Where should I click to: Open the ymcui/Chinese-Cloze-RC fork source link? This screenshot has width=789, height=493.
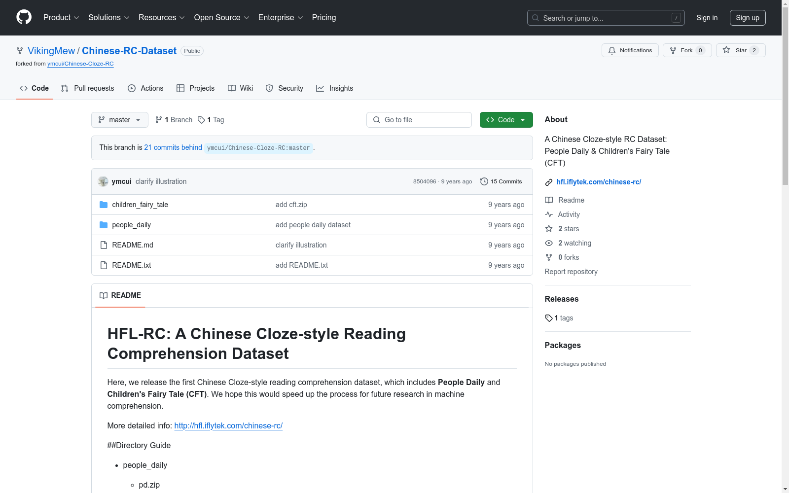point(80,64)
